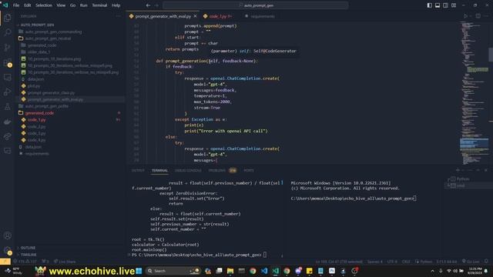Screen dimensions: 493x277
Task: Switch to the DEBUG CONSOLE panel tab
Action: pyautogui.click(x=188, y=171)
